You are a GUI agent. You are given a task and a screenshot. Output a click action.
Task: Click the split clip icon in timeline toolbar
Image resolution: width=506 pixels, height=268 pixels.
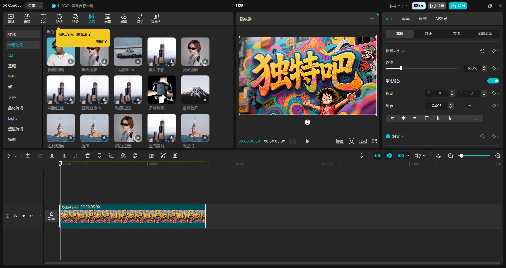[52, 156]
